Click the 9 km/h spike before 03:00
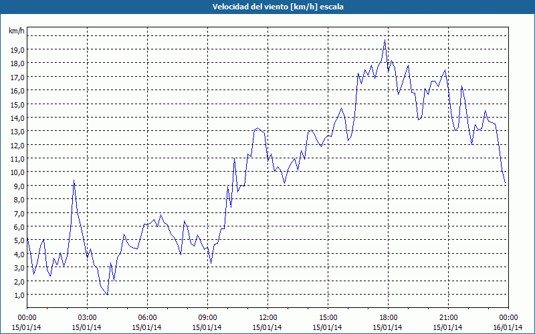This screenshot has width=535, height=334. pyautogui.click(x=74, y=180)
